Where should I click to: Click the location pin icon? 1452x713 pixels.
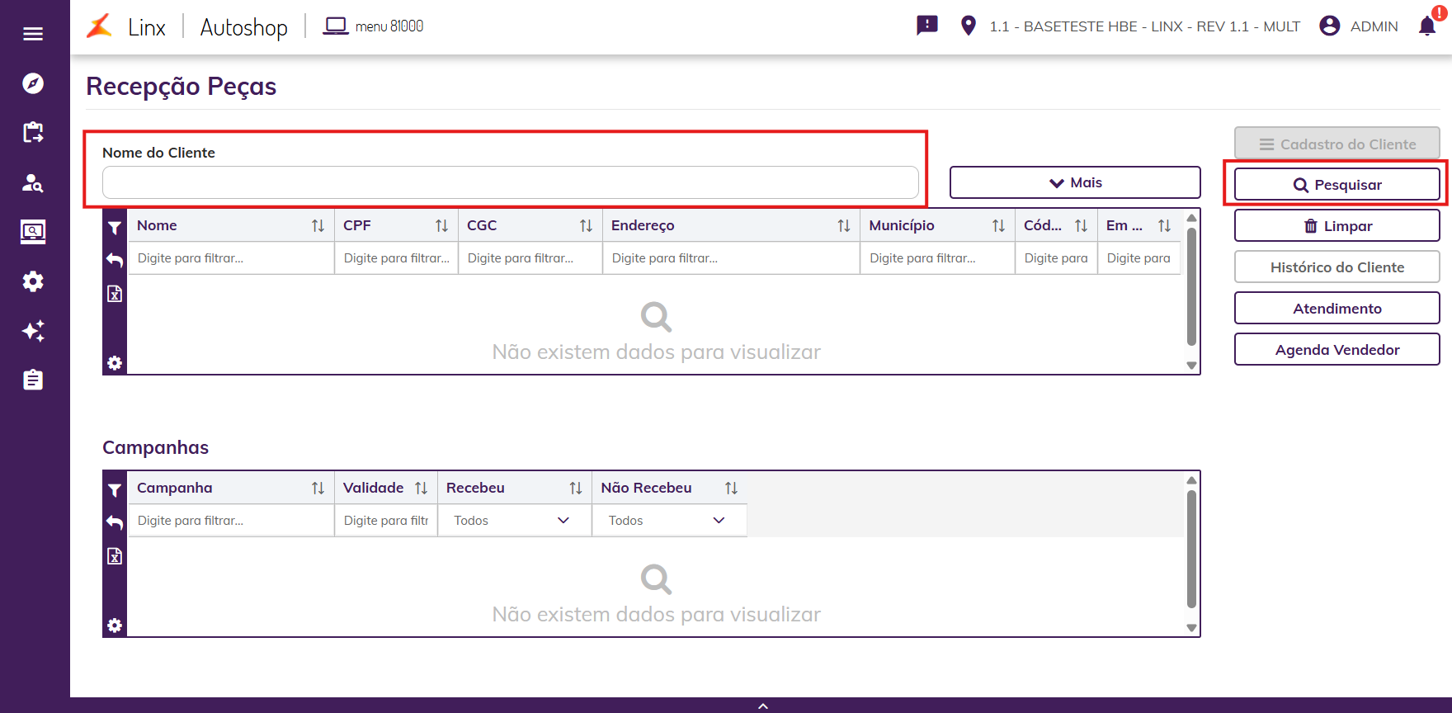pyautogui.click(x=969, y=26)
